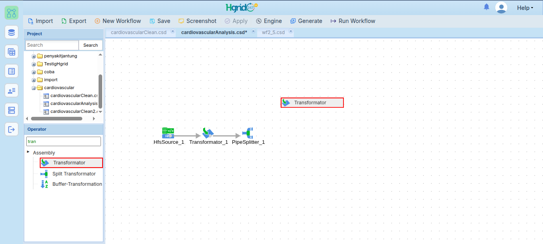Expand the coba folder
The width and height of the screenshot is (543, 244).
click(34, 72)
